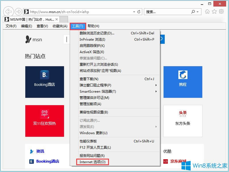The image size is (229, 172).
Task: Click the refresh icon in the address bar
Action: coord(139,12)
